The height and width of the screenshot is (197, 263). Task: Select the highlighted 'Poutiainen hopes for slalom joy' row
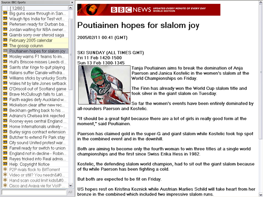coord(36,51)
